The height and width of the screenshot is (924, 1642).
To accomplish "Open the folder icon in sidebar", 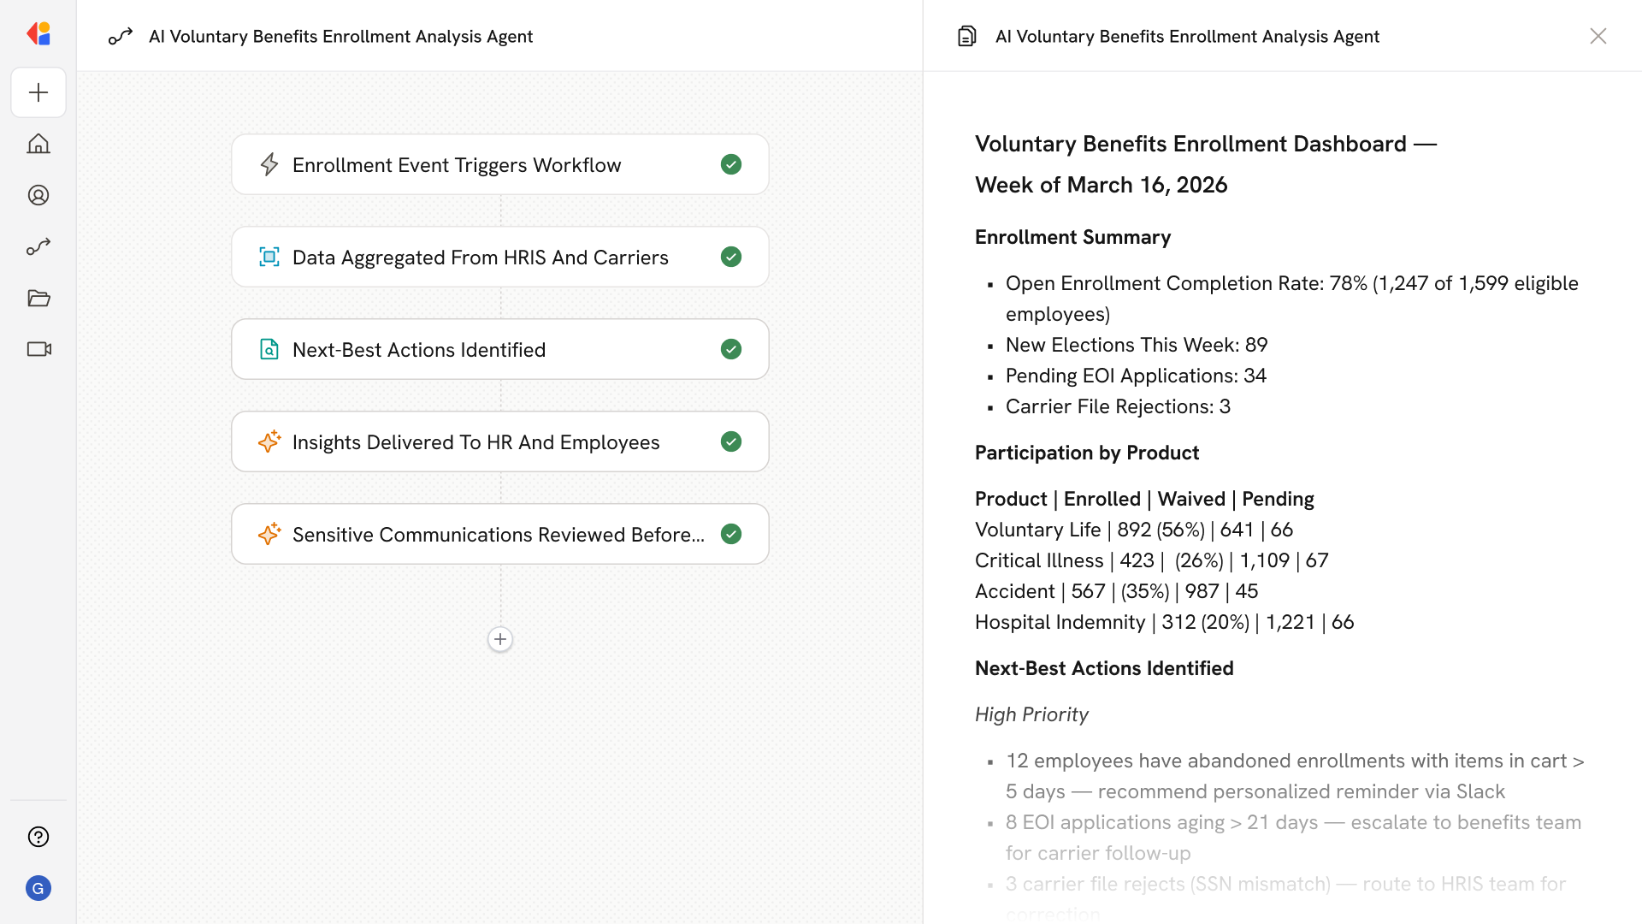I will tap(38, 298).
